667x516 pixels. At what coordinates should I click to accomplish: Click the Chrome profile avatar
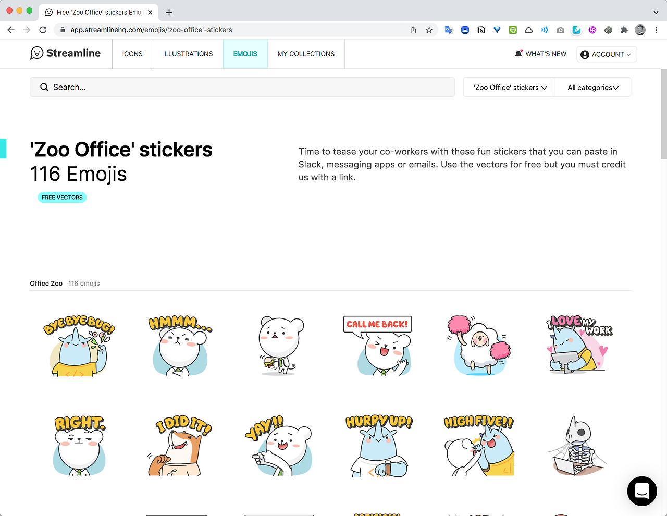pyautogui.click(x=640, y=30)
